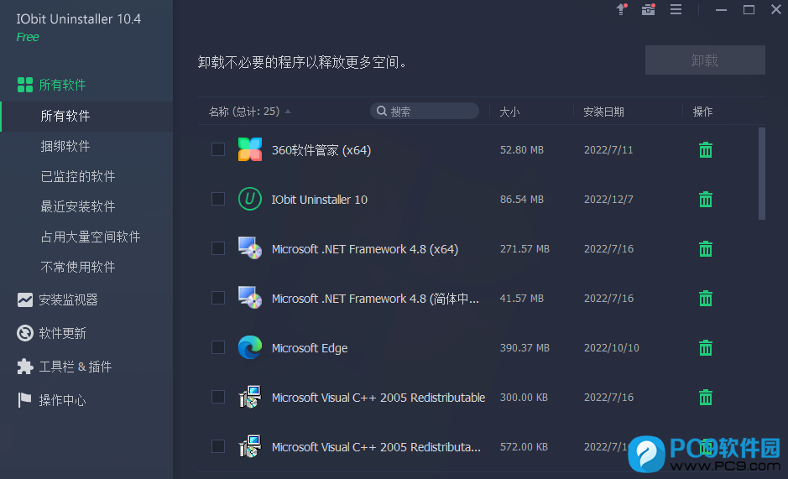The width and height of the screenshot is (788, 479).
Task: Click the 360软件管家 (x64) name
Action: [321, 150]
